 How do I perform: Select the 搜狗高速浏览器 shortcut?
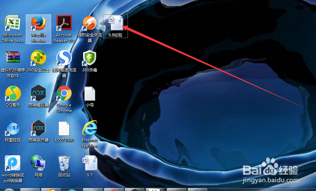coord(64,64)
